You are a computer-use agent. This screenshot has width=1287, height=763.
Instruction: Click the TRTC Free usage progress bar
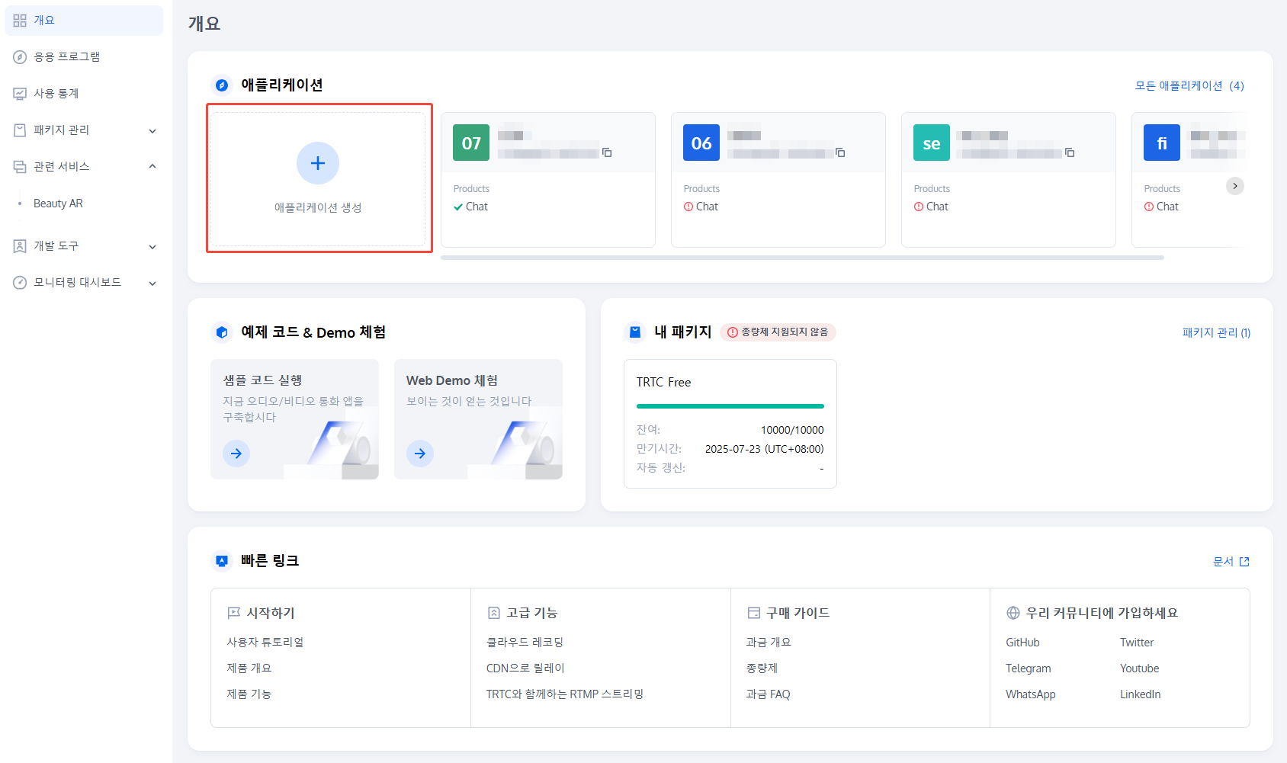[730, 406]
